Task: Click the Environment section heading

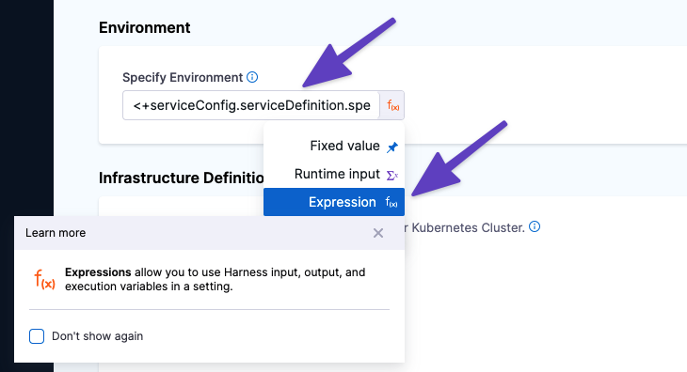Action: 145,27
